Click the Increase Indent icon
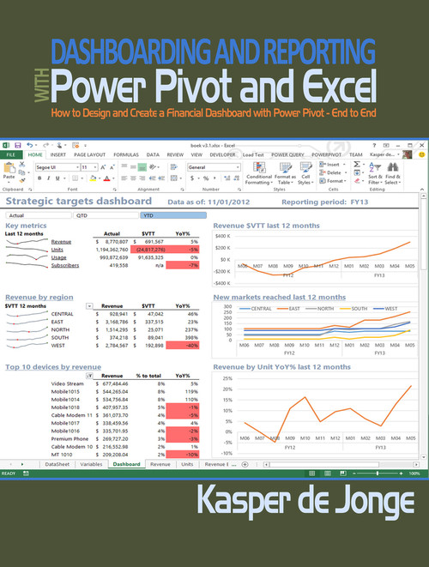The width and height of the screenshot is (429, 567). [161, 178]
